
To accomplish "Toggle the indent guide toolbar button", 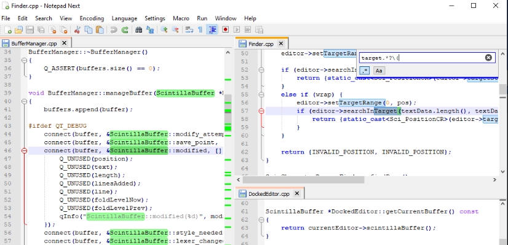I will (212, 29).
